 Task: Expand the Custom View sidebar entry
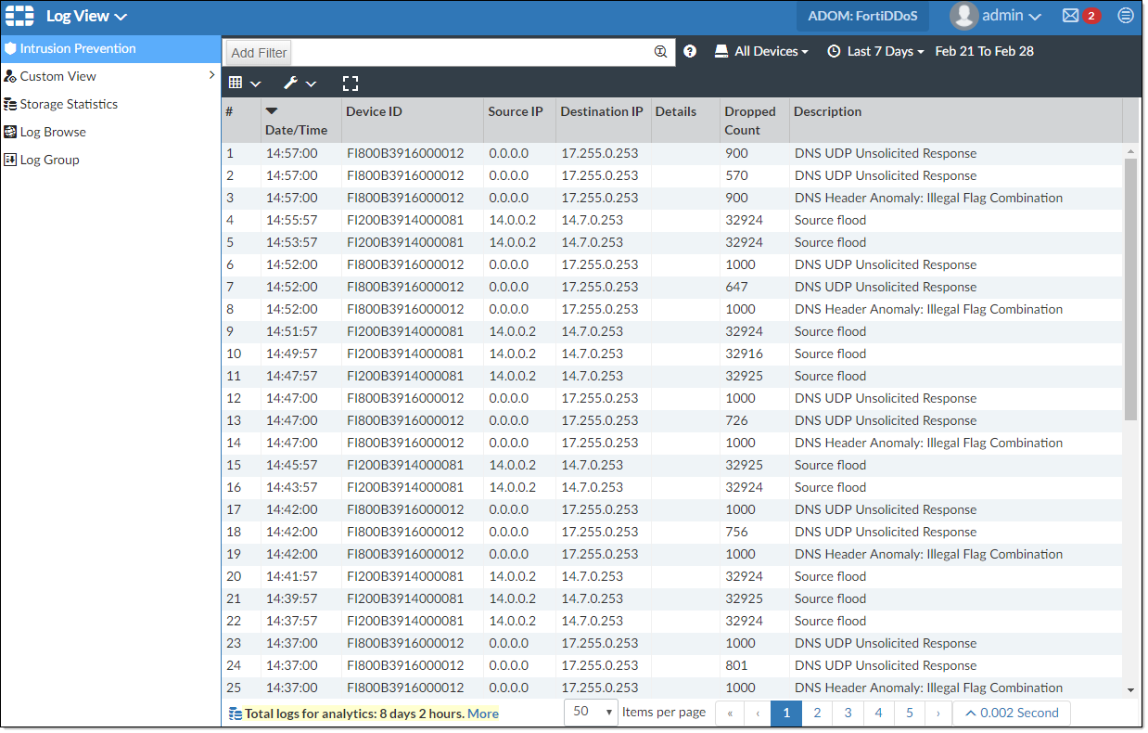coord(210,76)
